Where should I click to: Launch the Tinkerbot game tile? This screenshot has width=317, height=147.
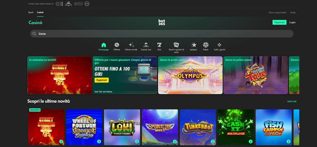pos(198,127)
